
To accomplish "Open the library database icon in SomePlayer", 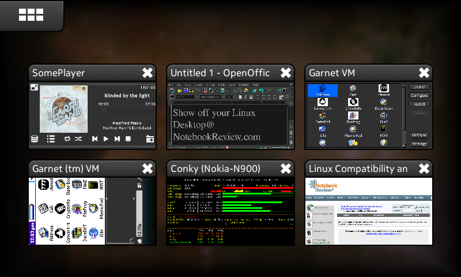I will tap(35, 138).
